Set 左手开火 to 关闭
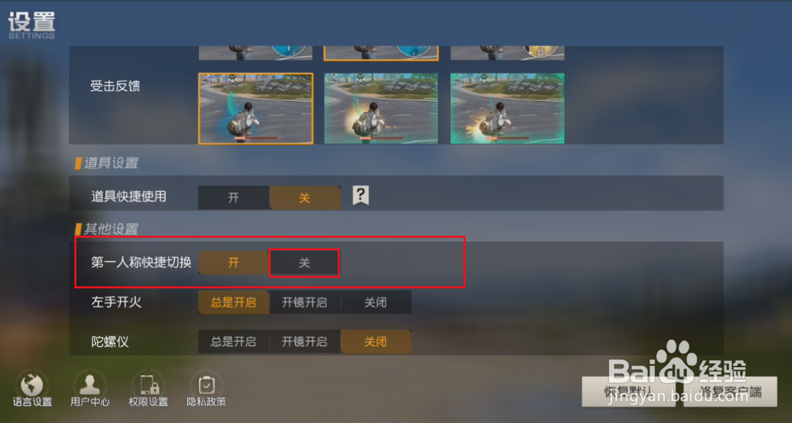The image size is (792, 423). (x=376, y=302)
